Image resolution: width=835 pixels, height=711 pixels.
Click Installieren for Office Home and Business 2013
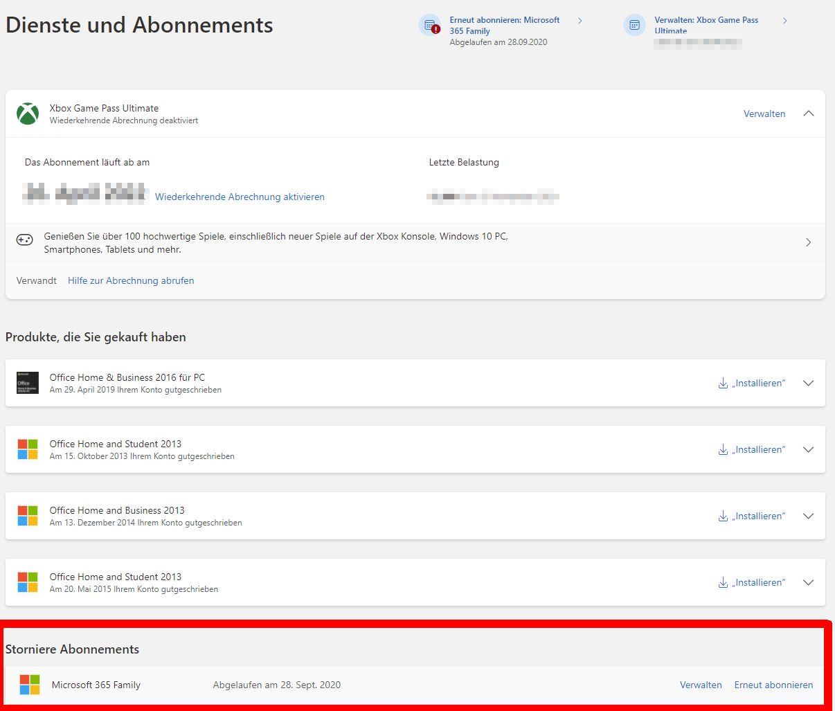click(x=760, y=516)
